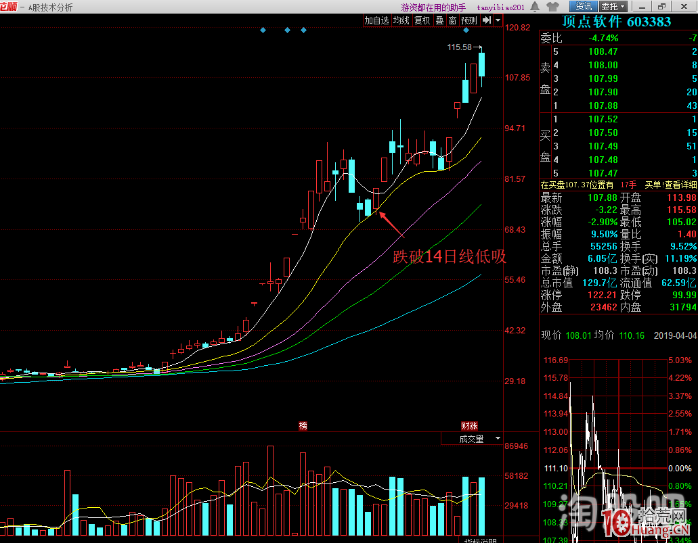Click the 预测 button
The height and width of the screenshot is (543, 698).
[x=469, y=20]
